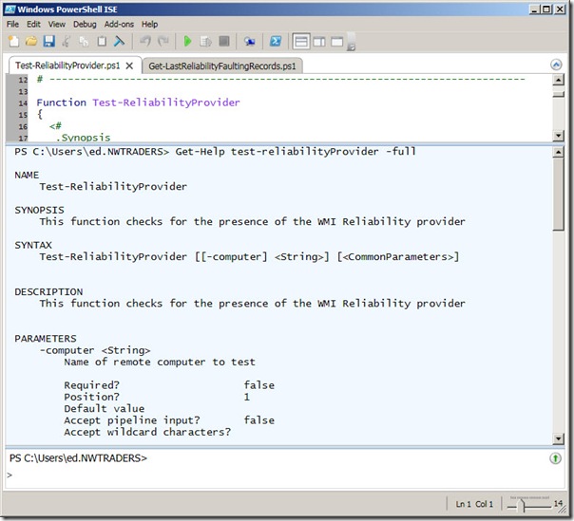Run the script with the green play icon
Screen dimensions: 574x521
click(187, 41)
